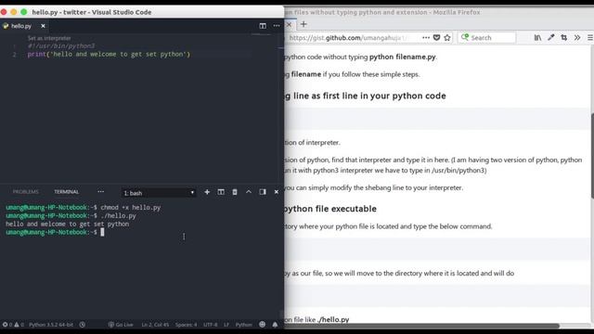The width and height of the screenshot is (594, 334).
Task: Close the terminal panel
Action: point(277,192)
